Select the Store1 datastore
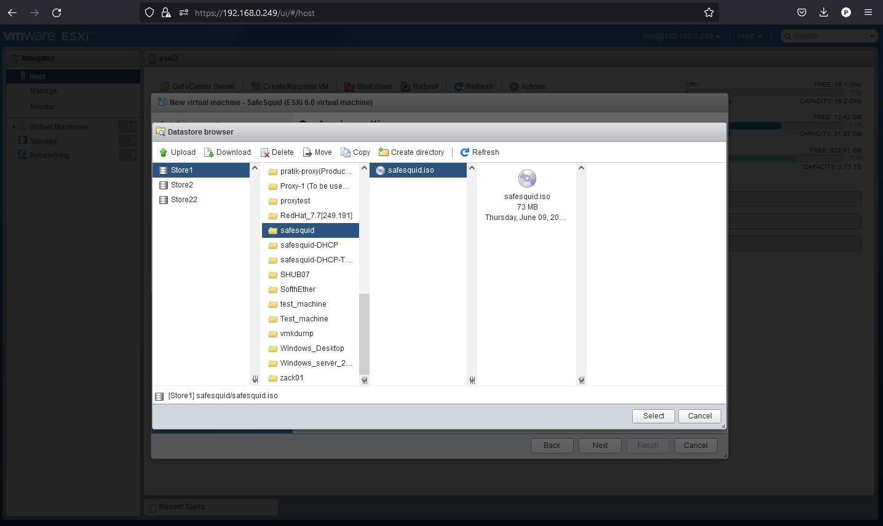The width and height of the screenshot is (883, 526). click(x=201, y=170)
